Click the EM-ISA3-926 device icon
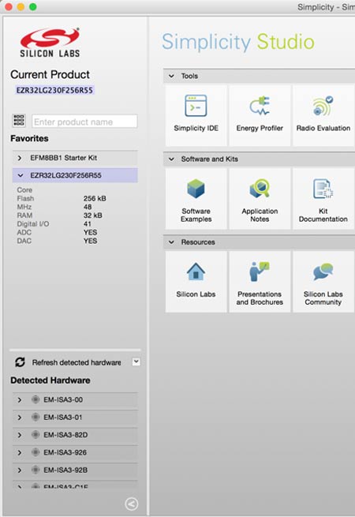Image resolution: width=355 pixels, height=517 pixels. click(x=35, y=452)
